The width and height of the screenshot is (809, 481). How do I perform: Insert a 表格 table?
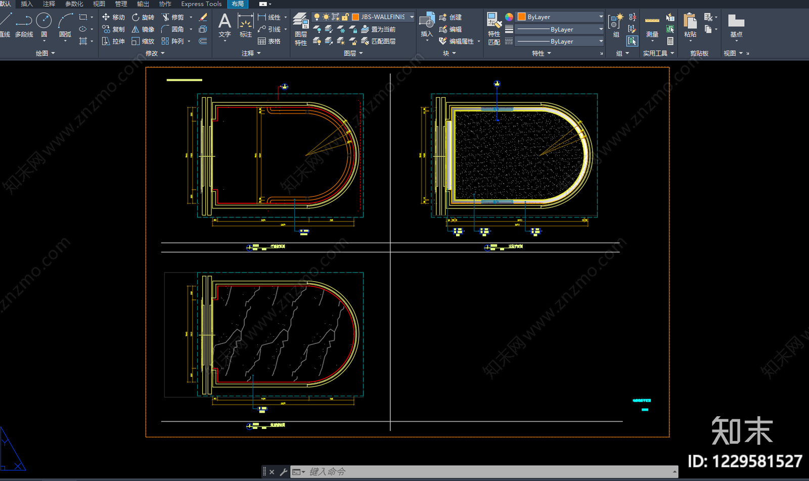coord(269,41)
